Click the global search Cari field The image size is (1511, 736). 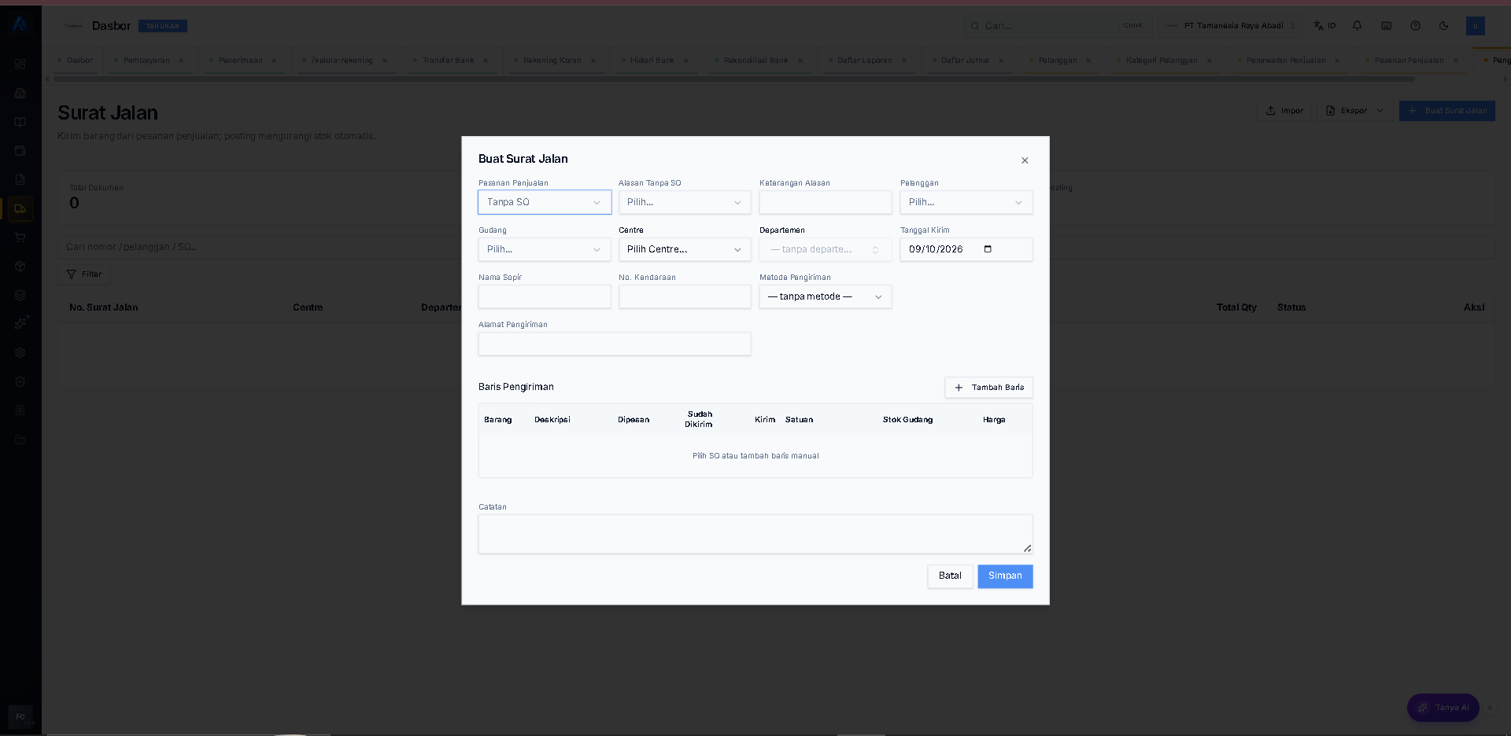coord(1058,26)
